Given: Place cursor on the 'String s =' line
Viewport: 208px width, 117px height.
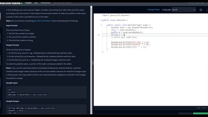Looking at the screenshot, I should [118, 35].
